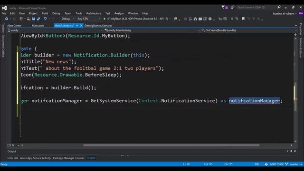304x171 pixels.
Task: Open the Help menu
Action: pyautogui.click(x=145, y=13)
